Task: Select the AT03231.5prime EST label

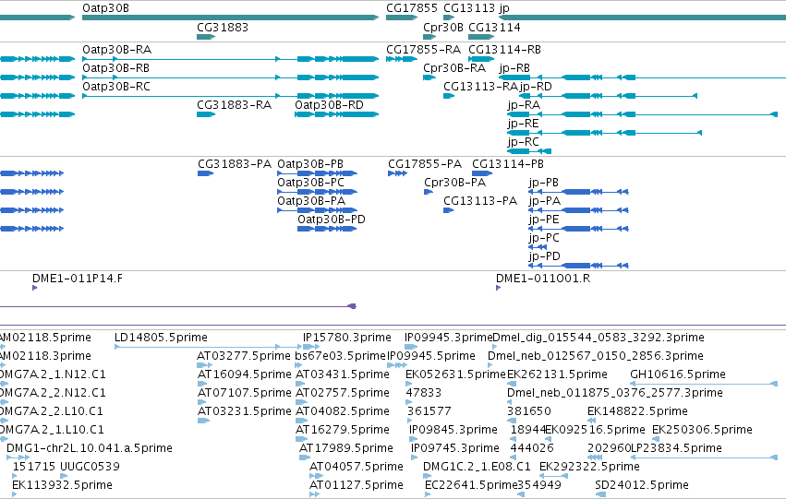Action: [x=244, y=412]
